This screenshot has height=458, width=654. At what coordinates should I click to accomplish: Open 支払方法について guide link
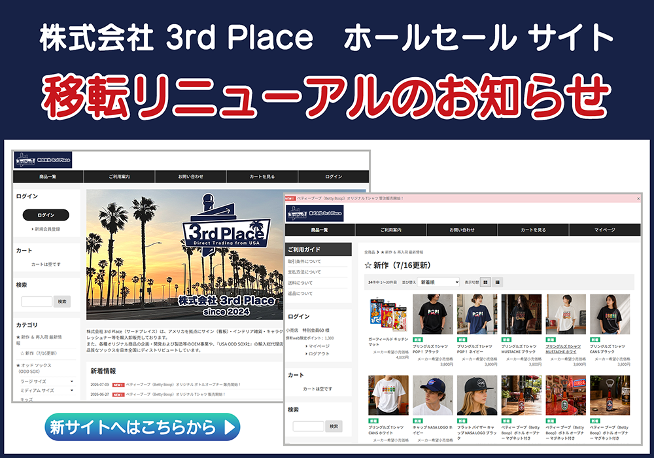pos(305,272)
